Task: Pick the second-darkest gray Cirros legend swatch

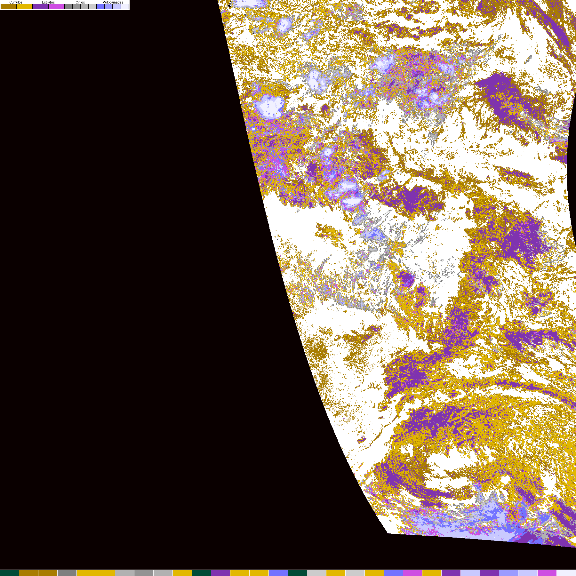Action: point(76,6)
